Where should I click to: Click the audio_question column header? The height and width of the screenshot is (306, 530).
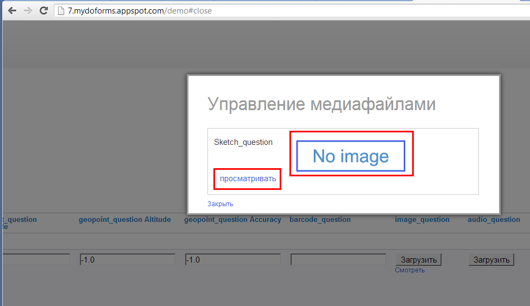pyautogui.click(x=494, y=220)
